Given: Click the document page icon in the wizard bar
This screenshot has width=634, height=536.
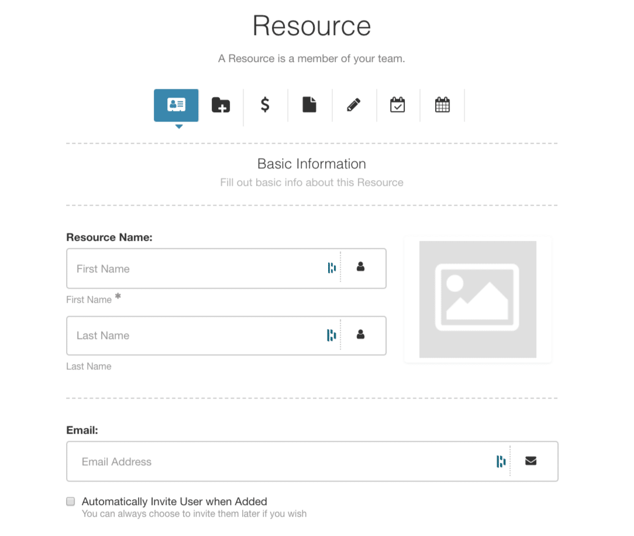Looking at the screenshot, I should pyautogui.click(x=309, y=105).
